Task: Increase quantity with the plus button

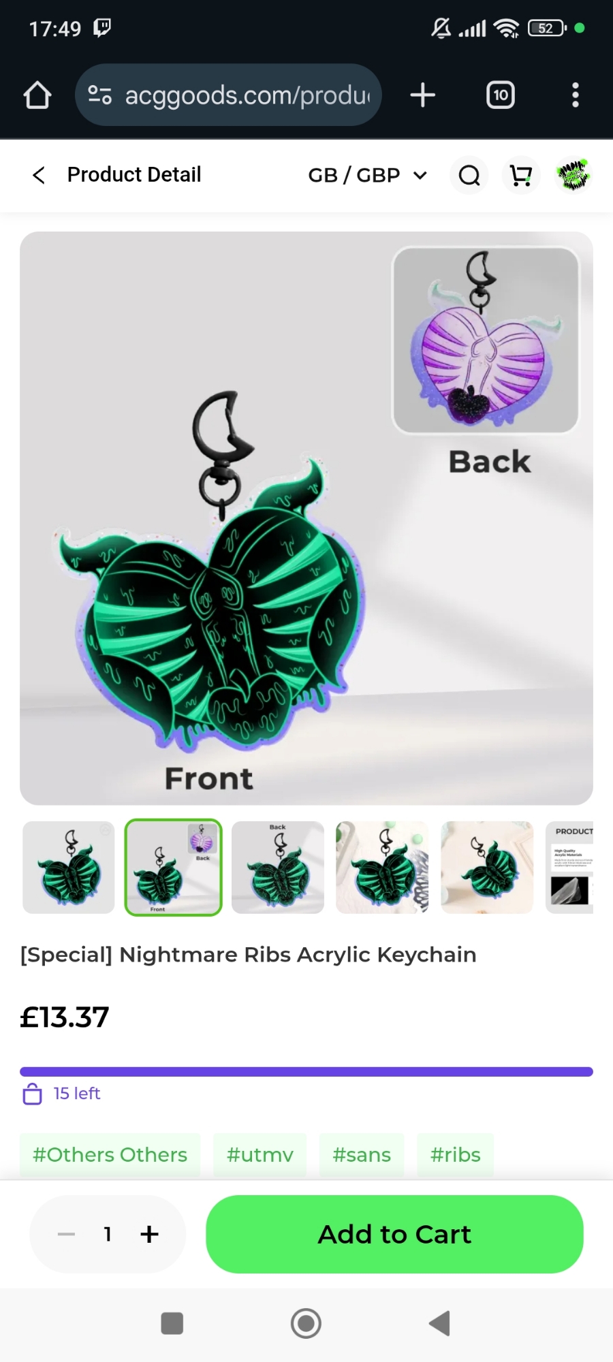Action: 149,1234
